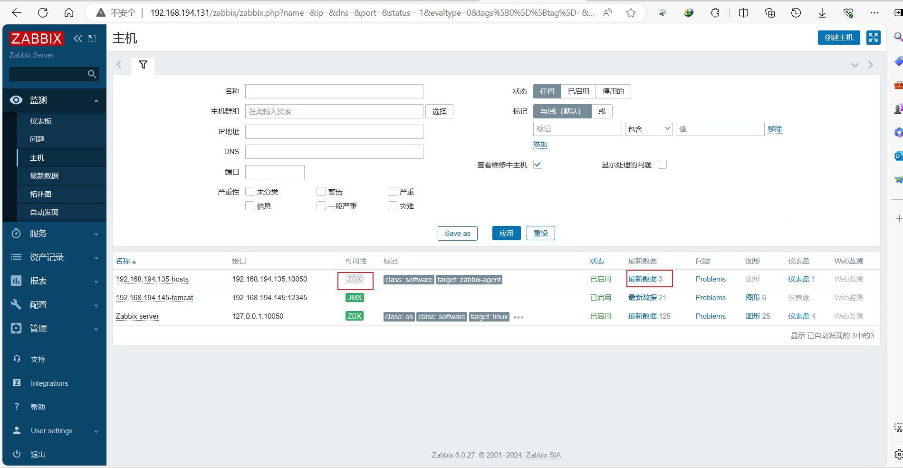
Task: Show more tags via three-dots icon
Action: (x=519, y=317)
